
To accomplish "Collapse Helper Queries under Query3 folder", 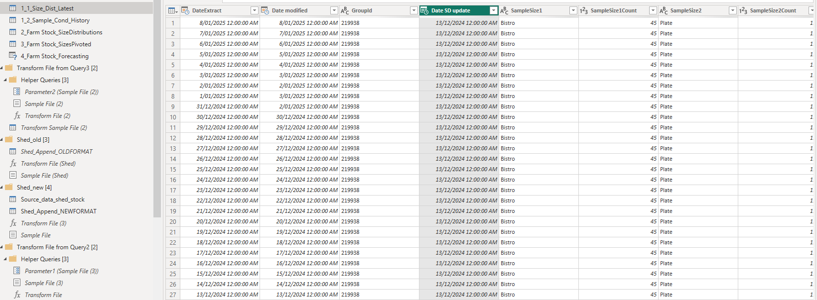I will coord(5,80).
